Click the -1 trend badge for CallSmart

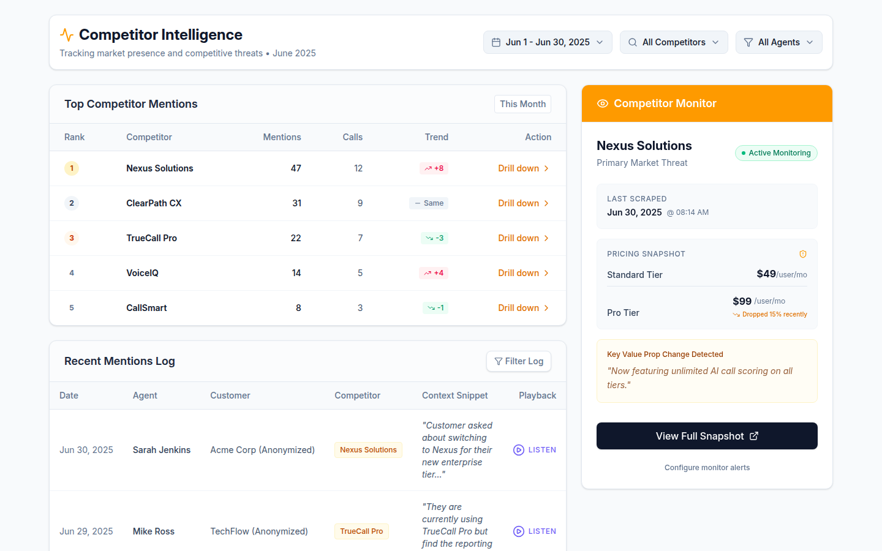435,308
